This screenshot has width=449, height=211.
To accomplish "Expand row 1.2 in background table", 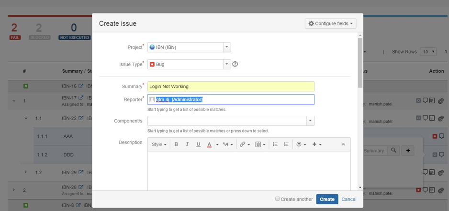I will pos(26,172).
